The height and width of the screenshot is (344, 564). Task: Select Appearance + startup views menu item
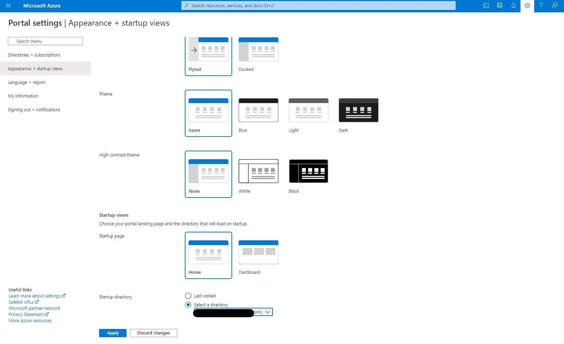pos(45,68)
